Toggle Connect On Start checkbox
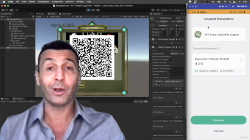250x140 pixels. click(x=171, y=63)
